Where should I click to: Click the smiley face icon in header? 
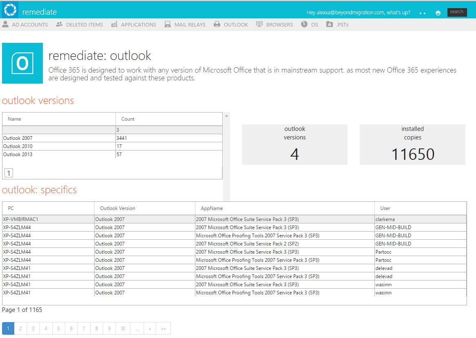pyautogui.click(x=438, y=13)
